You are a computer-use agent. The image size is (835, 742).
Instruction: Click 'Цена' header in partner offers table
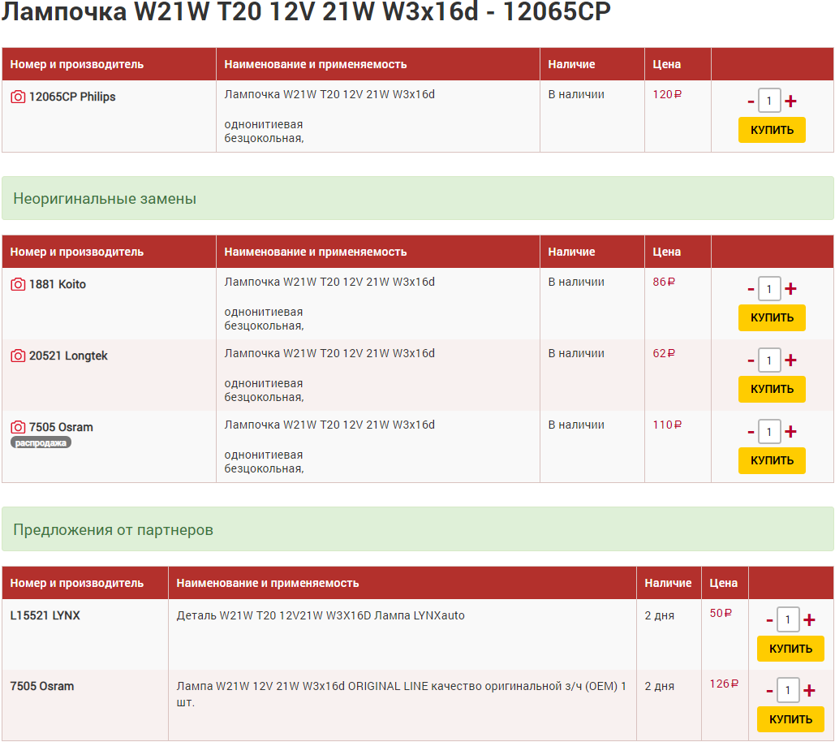coord(723,583)
